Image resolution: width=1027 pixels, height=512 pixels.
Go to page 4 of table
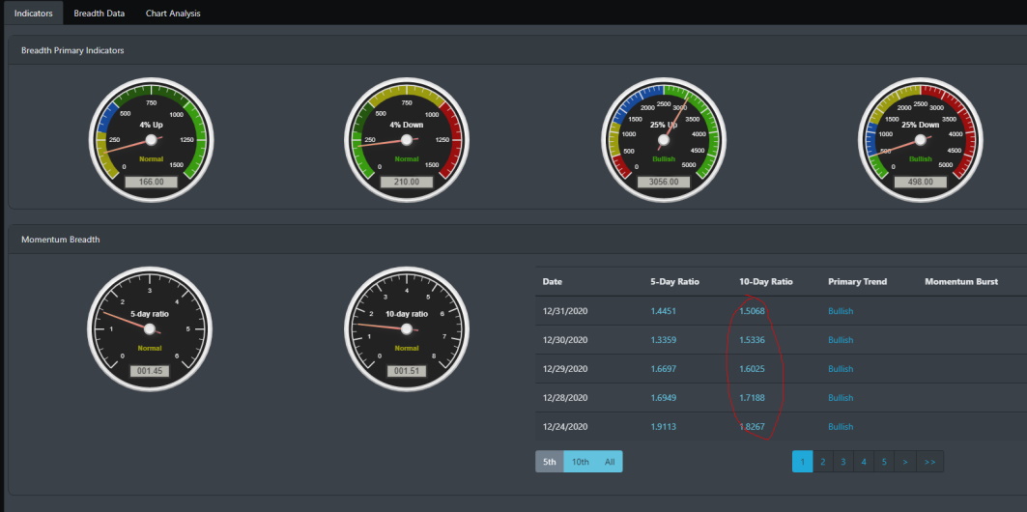pyautogui.click(x=864, y=462)
